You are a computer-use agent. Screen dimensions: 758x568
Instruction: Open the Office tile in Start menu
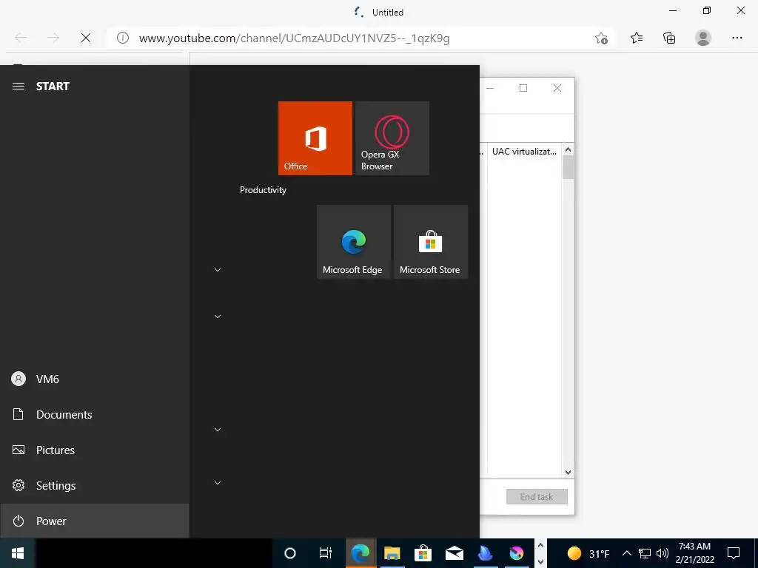pos(315,138)
